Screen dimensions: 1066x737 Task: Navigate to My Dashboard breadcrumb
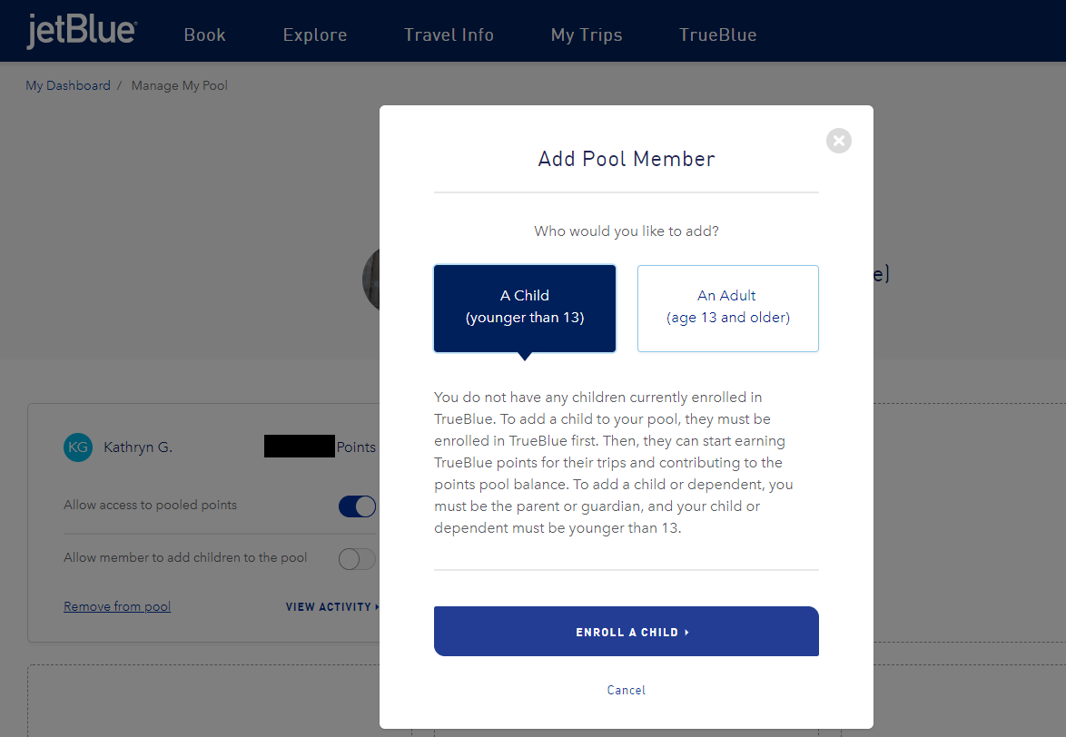click(68, 85)
